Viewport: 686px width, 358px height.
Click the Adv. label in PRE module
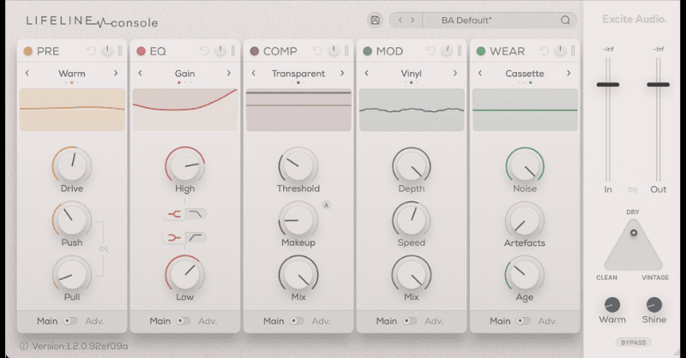coord(94,321)
